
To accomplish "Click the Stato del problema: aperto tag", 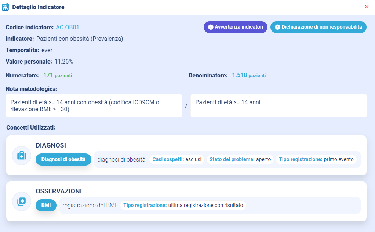I will [x=240, y=159].
